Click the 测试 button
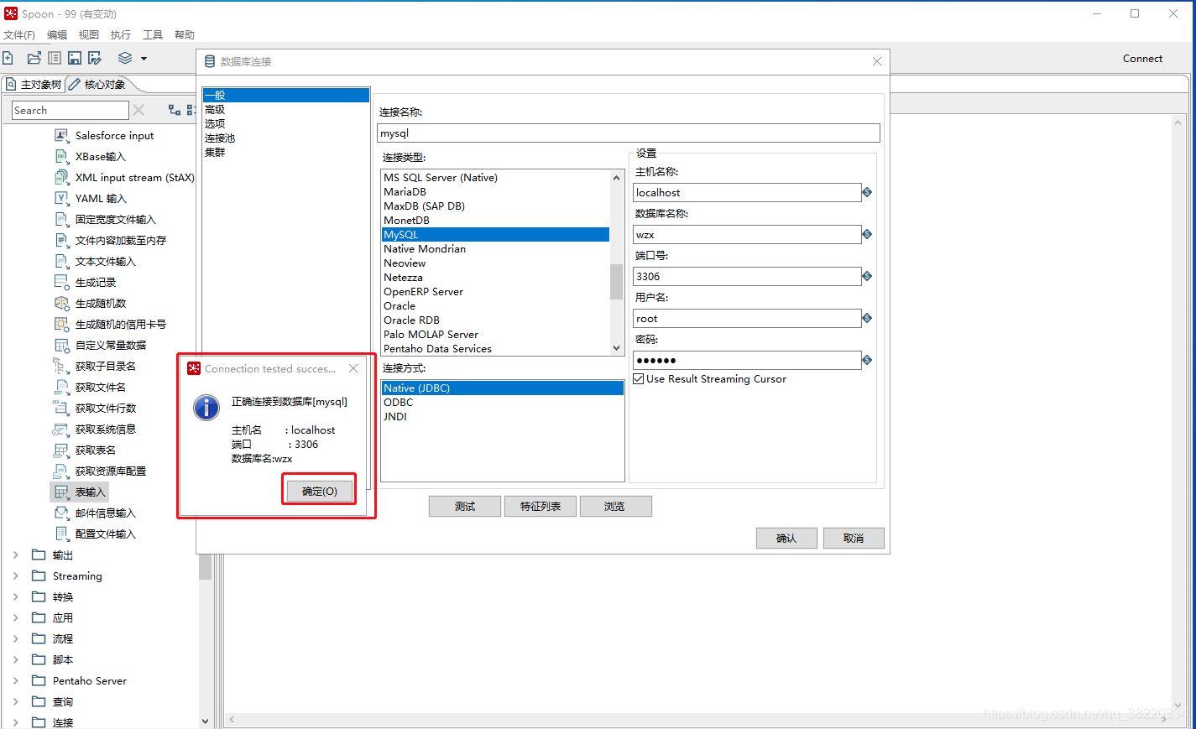 465,506
